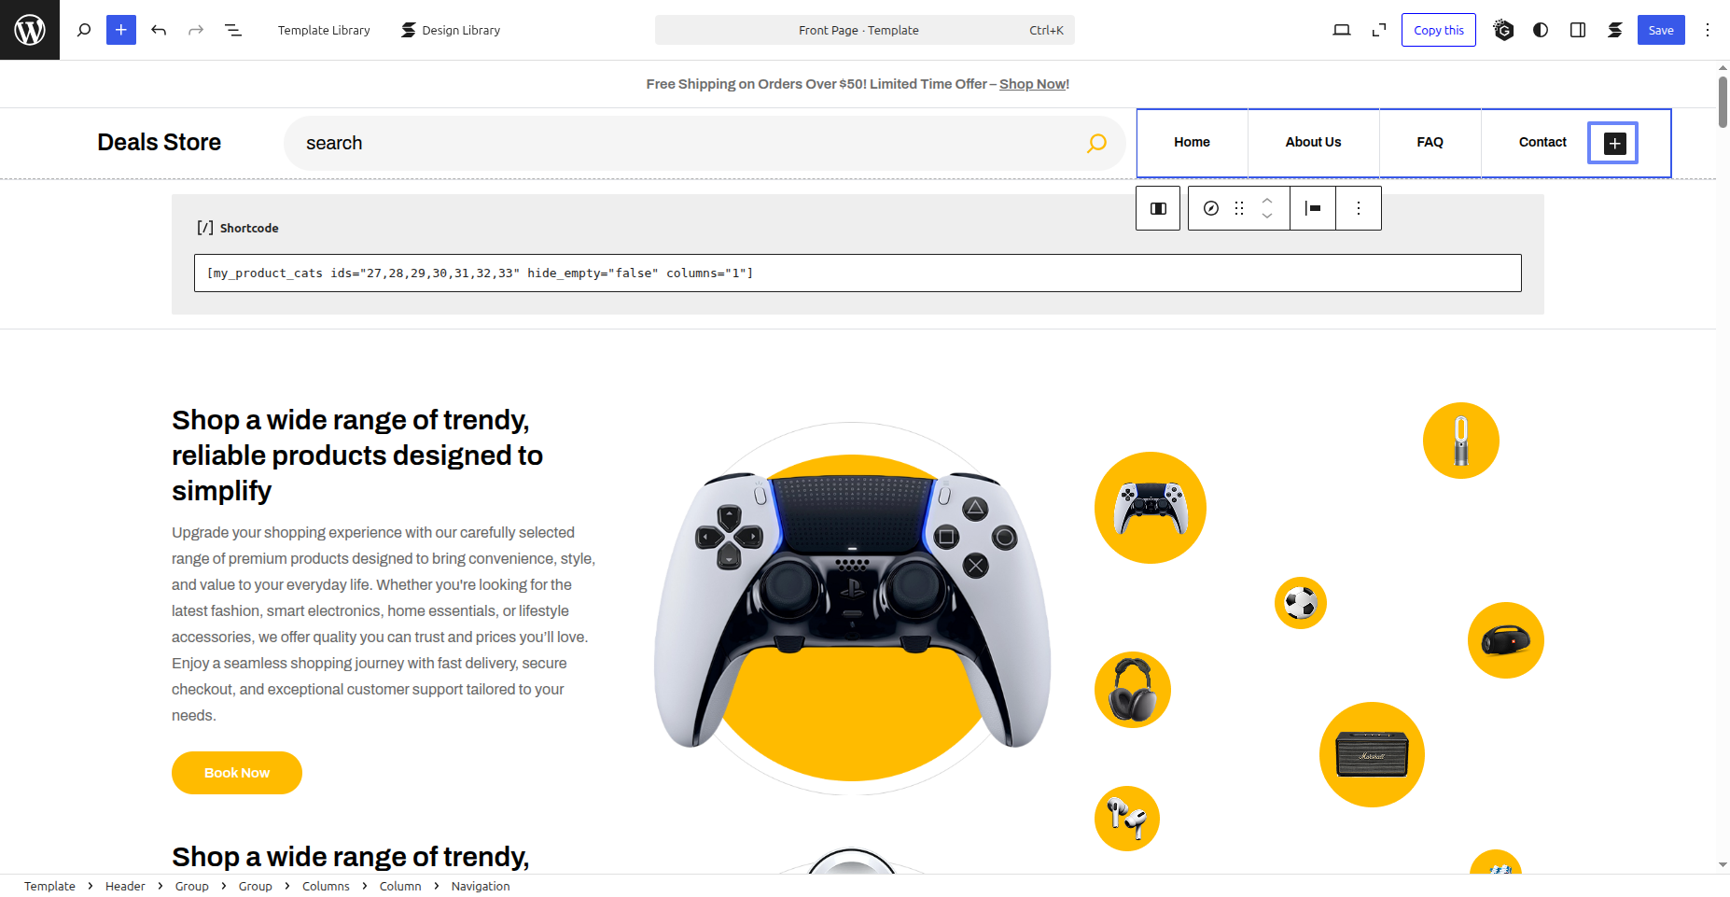Click the Shop Now link

[x=1032, y=84]
